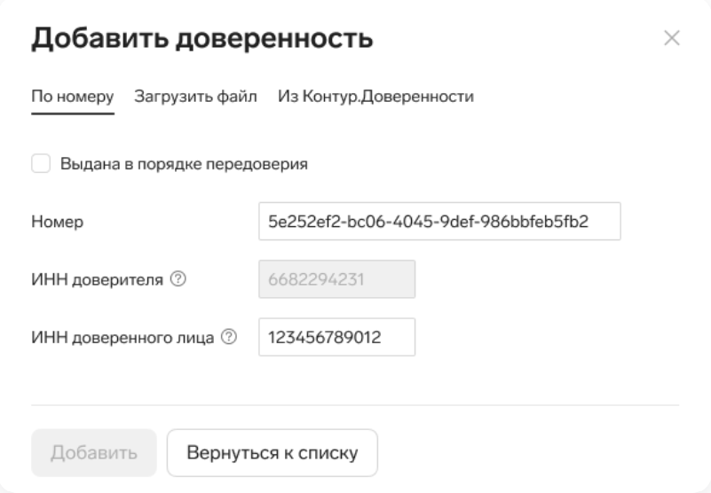Select the По номеру tab
Screen dimensions: 711x493
73,97
